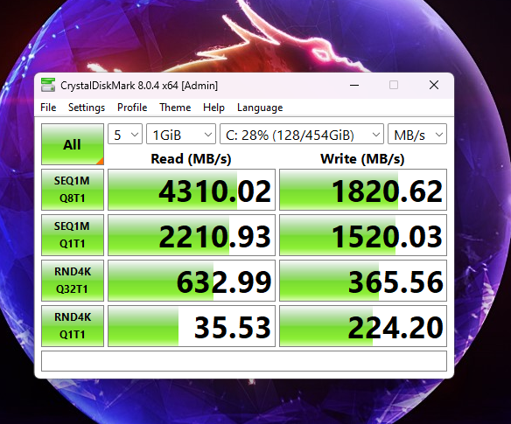
Task: Click the 224.20 RND4K write result
Action: tap(363, 326)
